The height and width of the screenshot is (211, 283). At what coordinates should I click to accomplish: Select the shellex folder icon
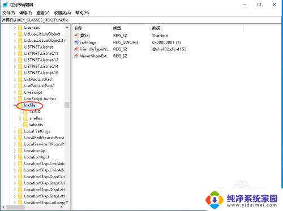tap(25, 118)
